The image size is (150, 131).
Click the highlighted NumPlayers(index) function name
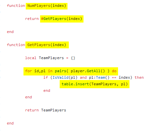[x=47, y=6]
